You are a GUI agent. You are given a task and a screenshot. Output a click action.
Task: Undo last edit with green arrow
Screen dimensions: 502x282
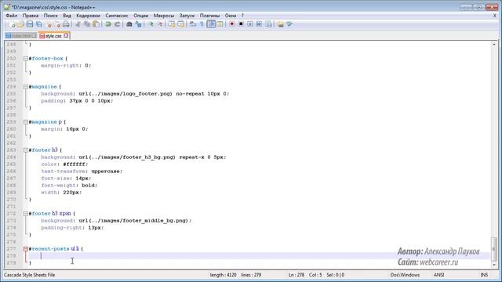[108, 24]
